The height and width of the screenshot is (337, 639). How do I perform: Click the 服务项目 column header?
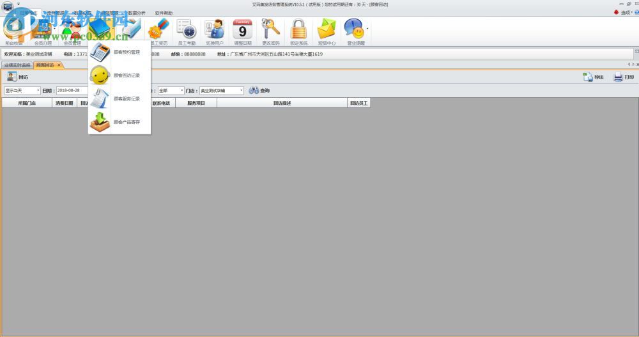tap(196, 103)
